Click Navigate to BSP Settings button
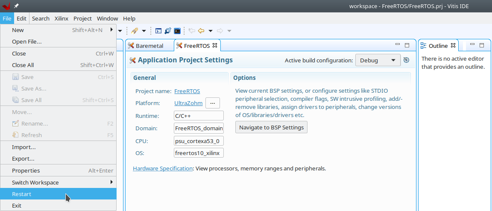 click(271, 127)
